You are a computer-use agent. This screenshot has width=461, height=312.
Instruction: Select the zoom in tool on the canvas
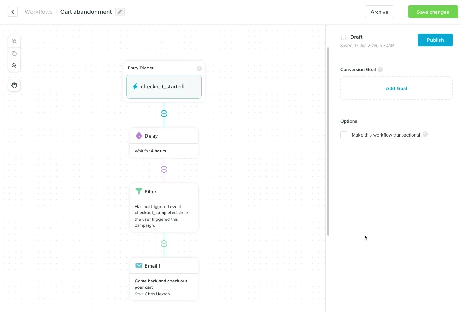pyautogui.click(x=14, y=41)
